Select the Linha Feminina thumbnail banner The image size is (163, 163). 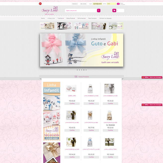coord(47,26)
